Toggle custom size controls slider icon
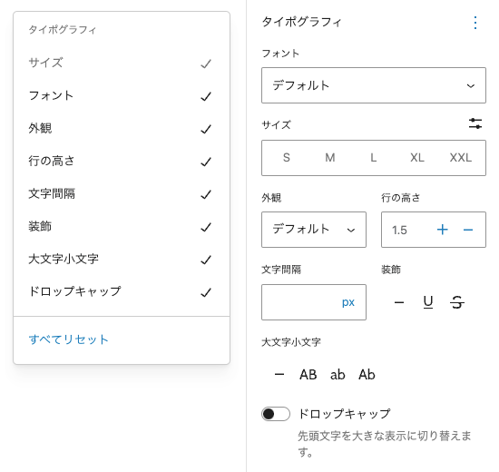 click(x=475, y=123)
